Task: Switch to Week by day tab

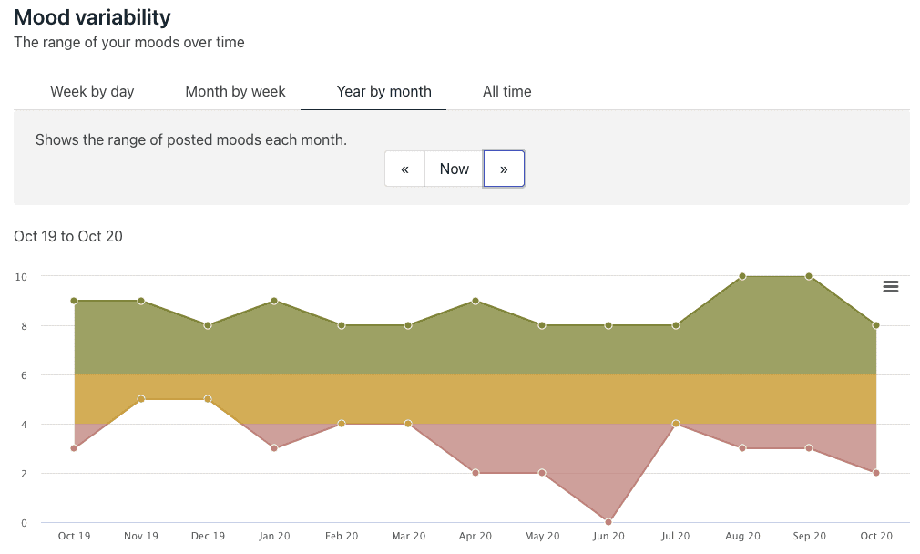Action: click(x=92, y=91)
